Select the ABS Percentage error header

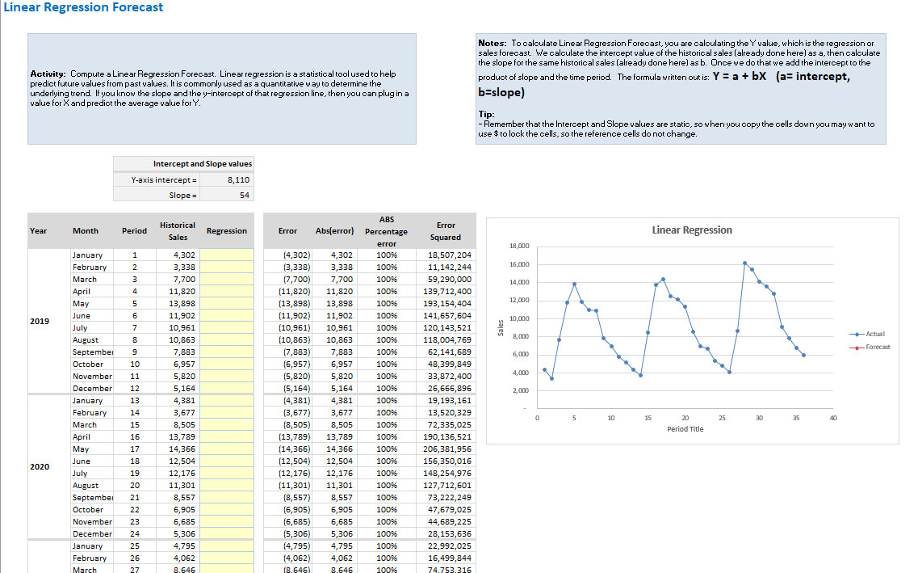coord(387,230)
